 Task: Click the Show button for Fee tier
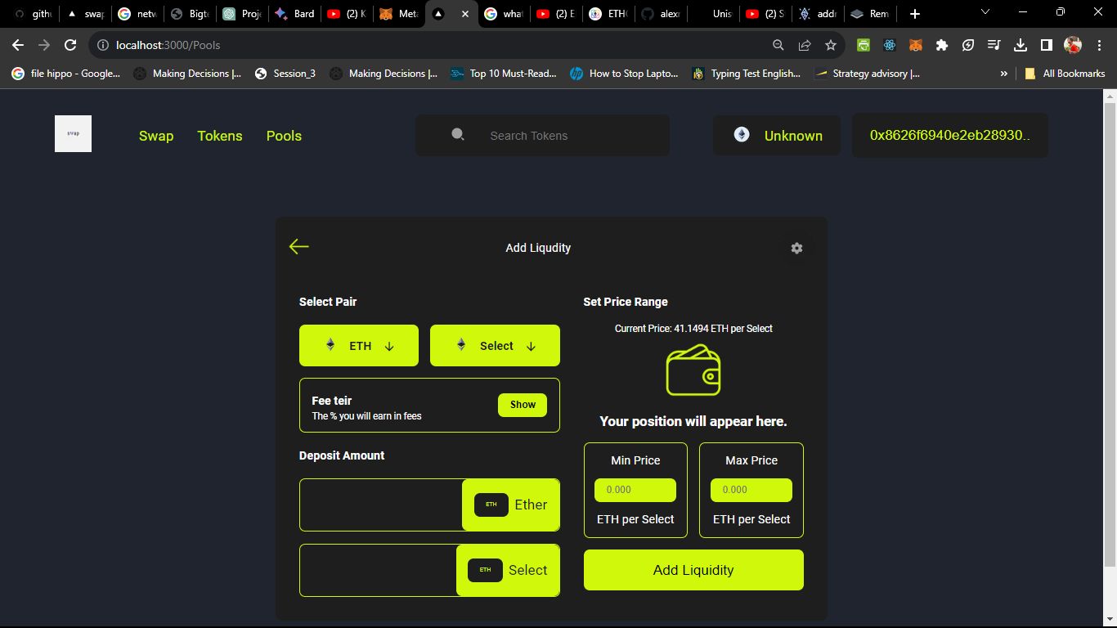tap(523, 405)
